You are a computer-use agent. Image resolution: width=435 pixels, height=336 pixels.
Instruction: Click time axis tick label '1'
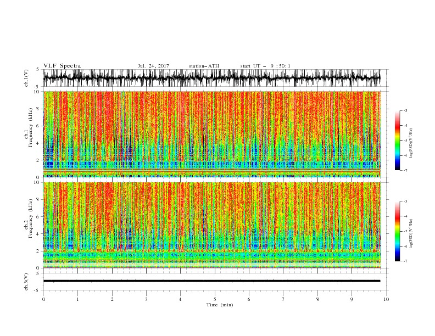[x=77, y=299]
